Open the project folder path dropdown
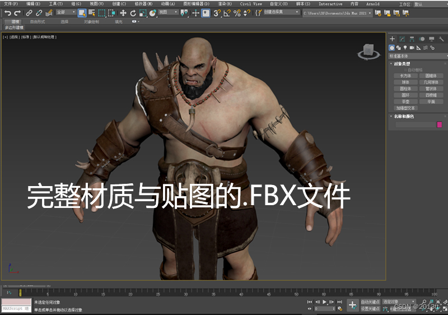The width and height of the screenshot is (448, 315). [x=337, y=13]
